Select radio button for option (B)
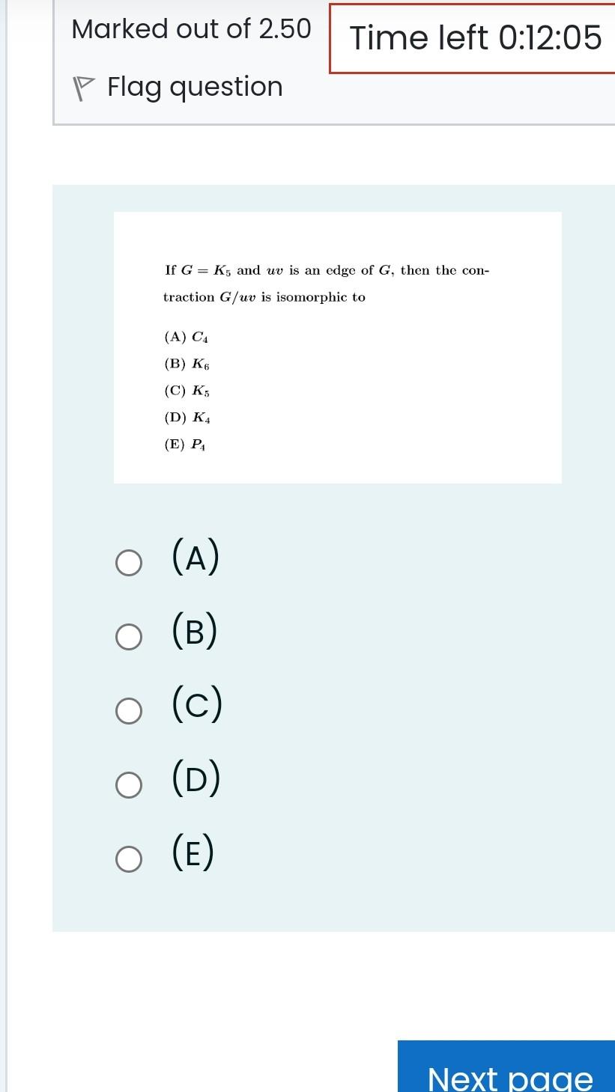 pyautogui.click(x=129, y=637)
